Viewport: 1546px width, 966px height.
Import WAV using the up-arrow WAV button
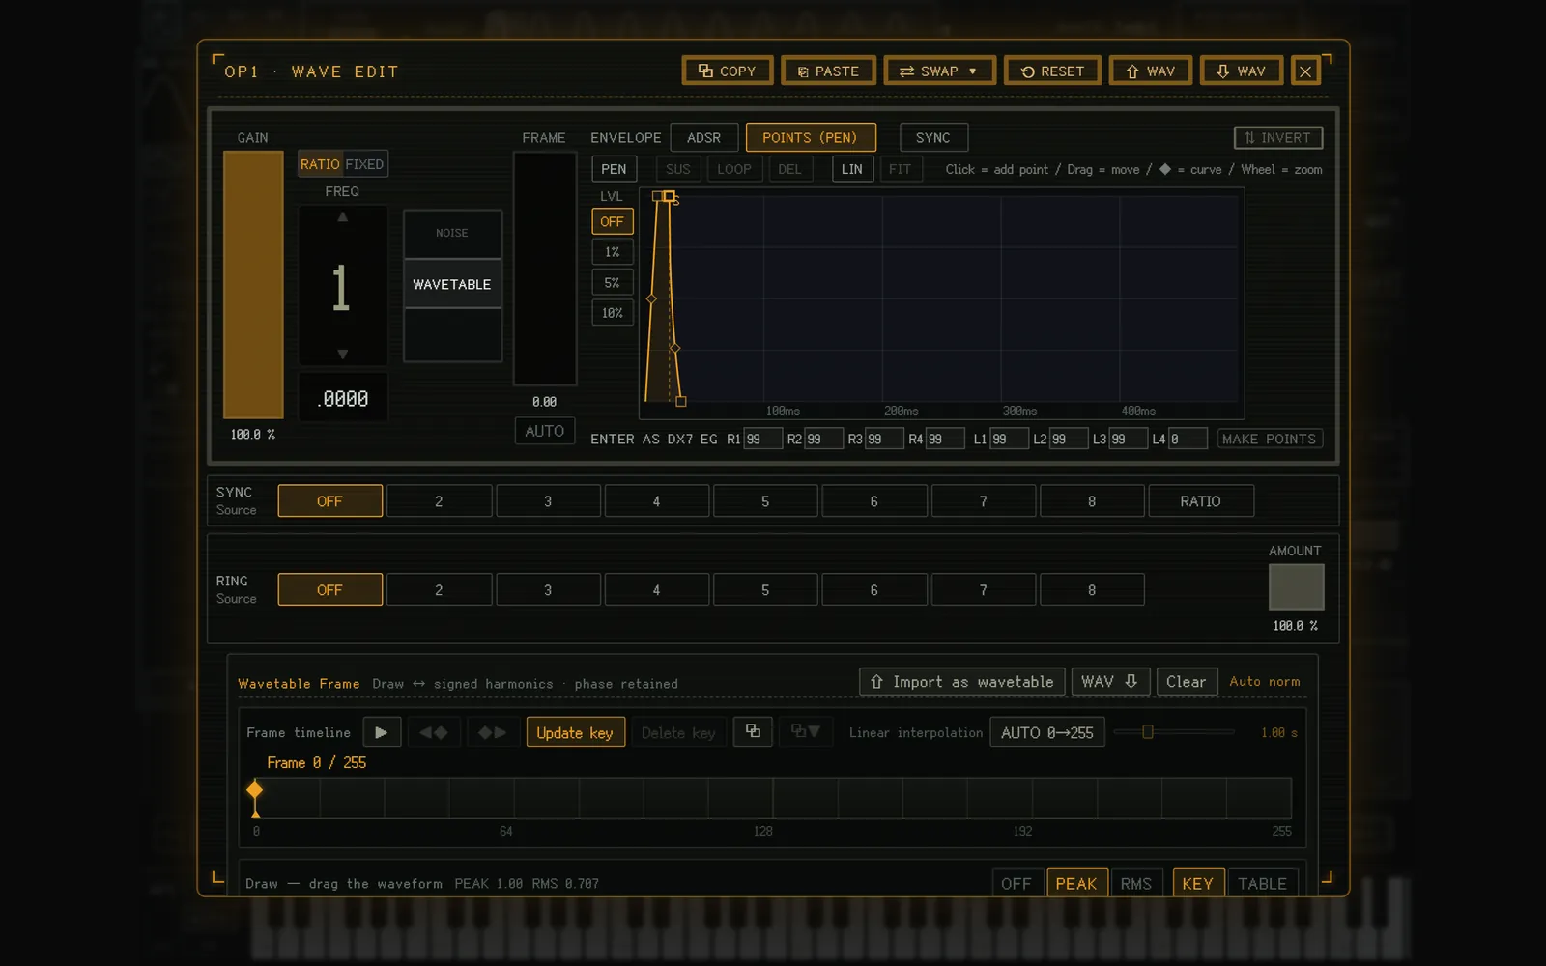[x=1150, y=71]
